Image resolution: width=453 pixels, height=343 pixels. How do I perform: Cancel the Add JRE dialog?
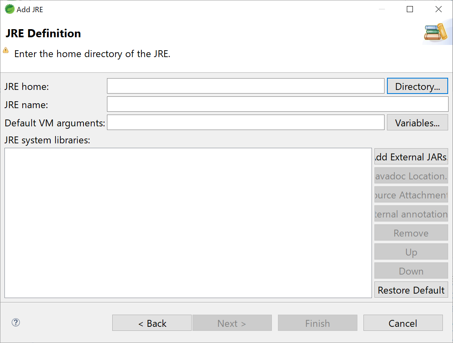[x=403, y=323]
